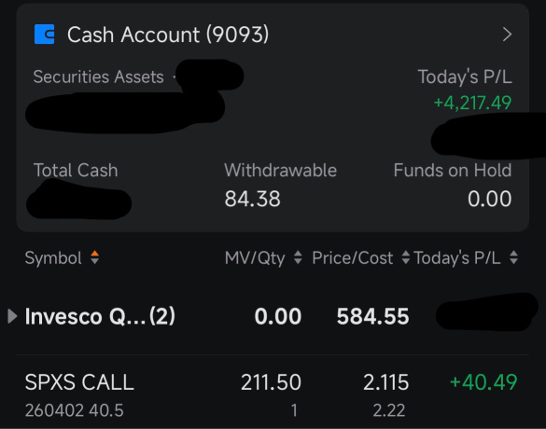Screen dimensions: 546x429
Task: Sort positions by Symbol arrows
Action: click(x=94, y=257)
